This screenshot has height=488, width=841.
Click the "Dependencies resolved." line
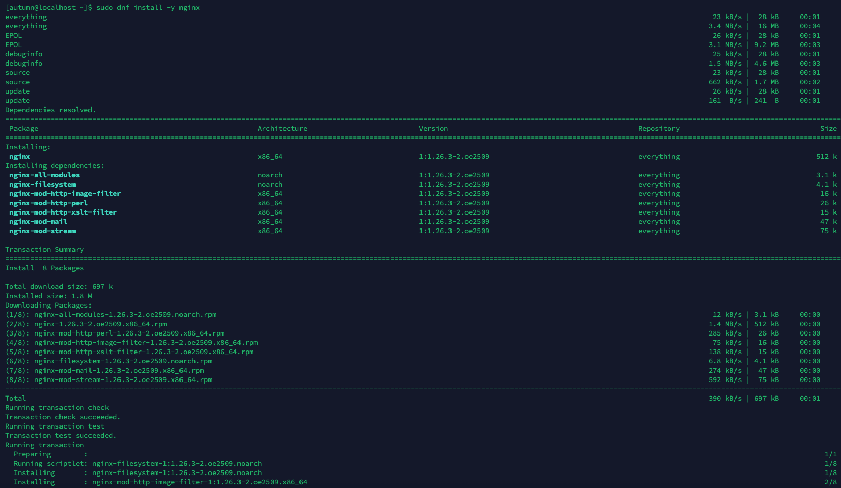point(51,110)
